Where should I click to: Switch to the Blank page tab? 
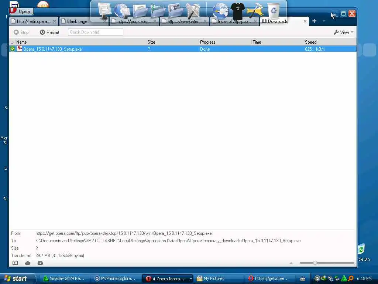click(x=77, y=21)
